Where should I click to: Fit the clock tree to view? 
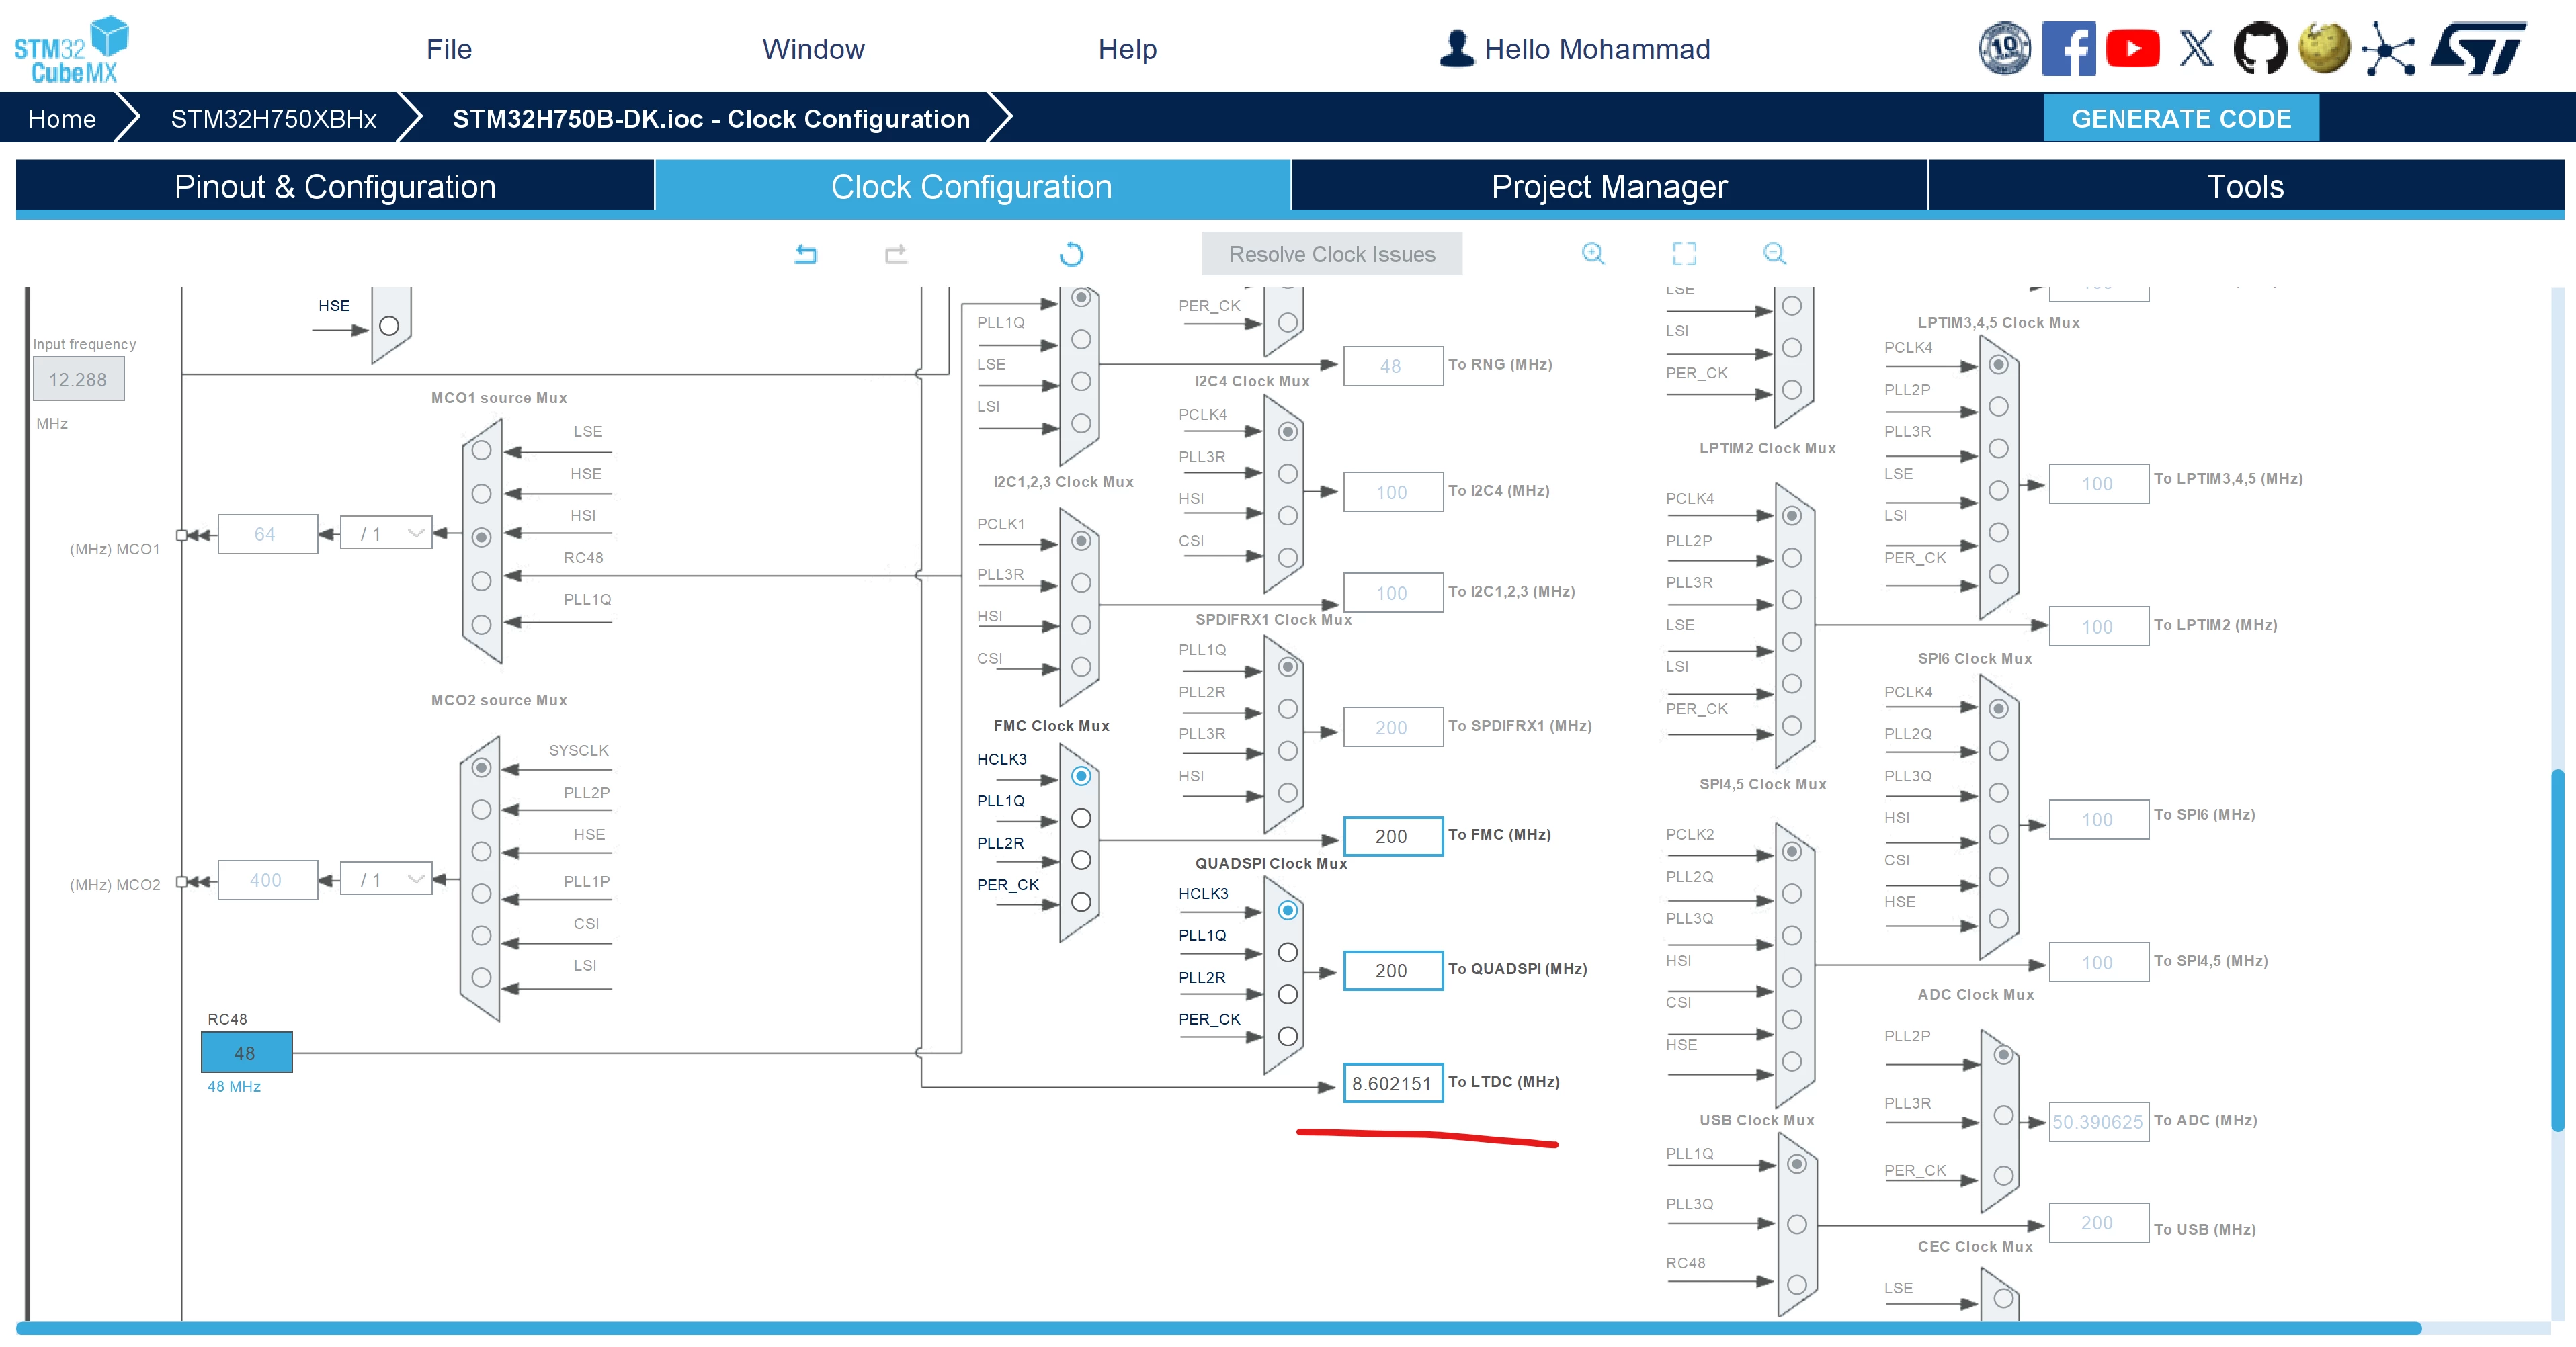1684,253
